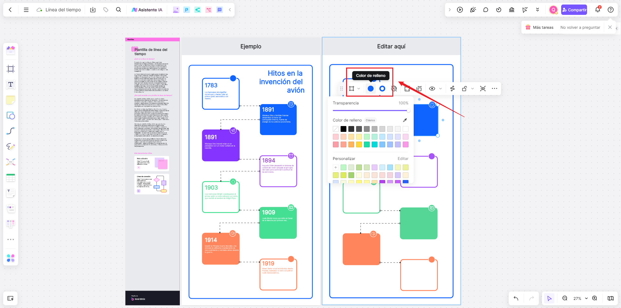Viewport: 621px width, 308px height.
Task: Open the border color ring button
Action: tap(382, 89)
